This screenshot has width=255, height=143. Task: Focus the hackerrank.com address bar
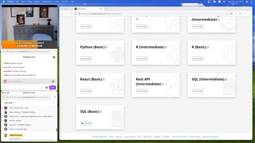point(151,14)
